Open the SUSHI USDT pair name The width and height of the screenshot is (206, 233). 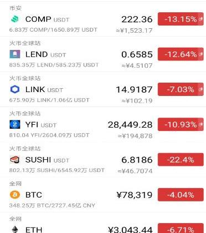(47, 160)
